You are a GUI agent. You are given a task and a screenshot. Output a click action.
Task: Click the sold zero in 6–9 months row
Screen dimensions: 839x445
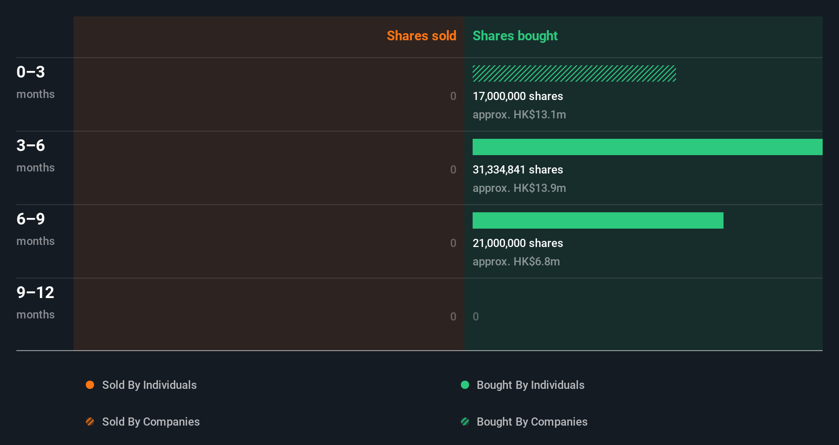pyautogui.click(x=453, y=243)
